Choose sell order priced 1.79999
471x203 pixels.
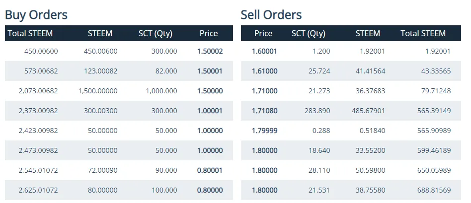[351, 131]
